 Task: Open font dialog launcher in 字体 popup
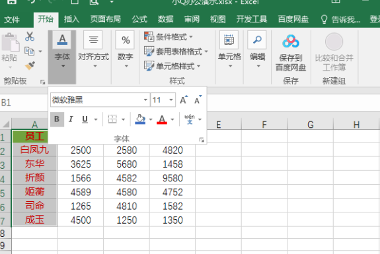coord(202,140)
